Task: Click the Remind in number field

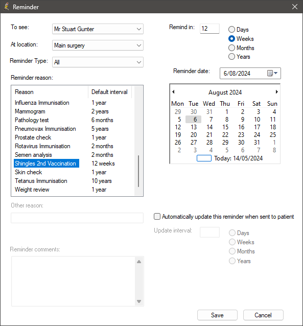Action: [209, 29]
